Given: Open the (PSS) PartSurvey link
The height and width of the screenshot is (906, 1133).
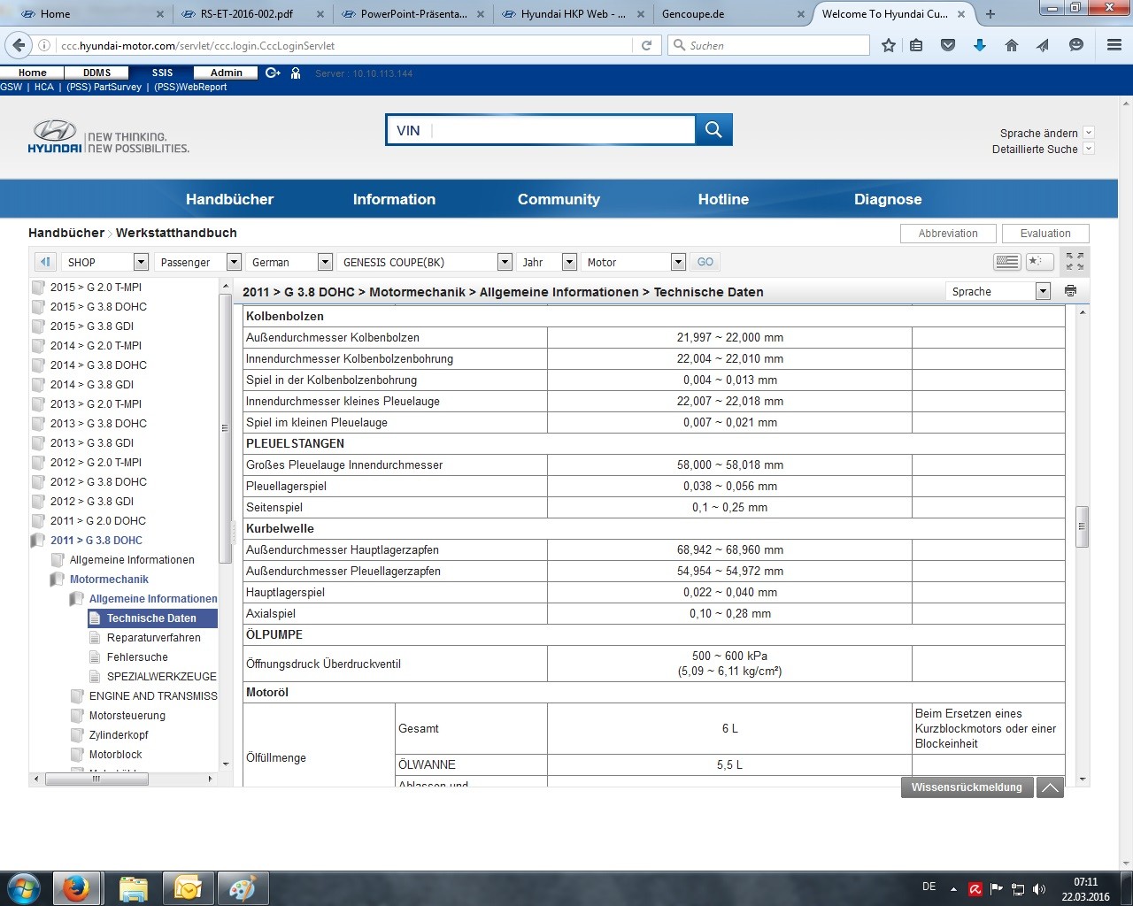Looking at the screenshot, I should click(x=104, y=87).
